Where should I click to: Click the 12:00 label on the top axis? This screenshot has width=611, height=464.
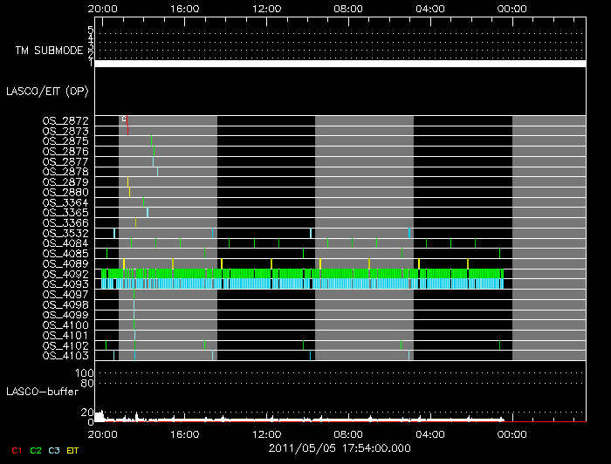(x=266, y=9)
